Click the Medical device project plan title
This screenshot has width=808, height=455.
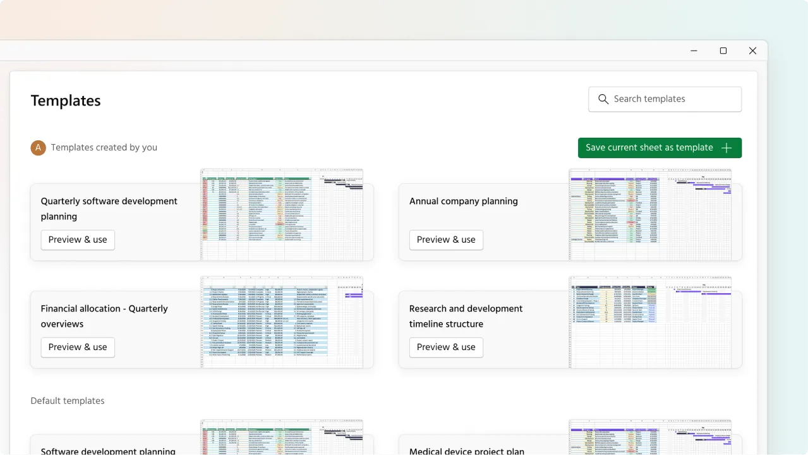[466, 451]
